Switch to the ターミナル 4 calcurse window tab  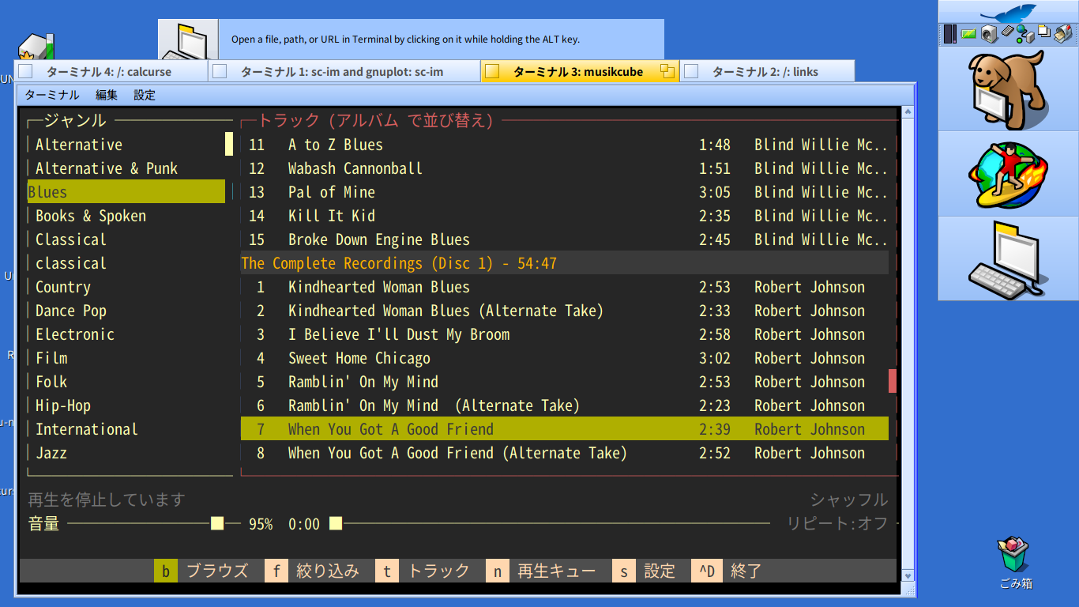111,71
